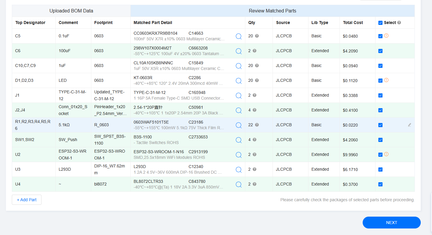Click the warning icon beside C5 checkbox

pos(386,36)
